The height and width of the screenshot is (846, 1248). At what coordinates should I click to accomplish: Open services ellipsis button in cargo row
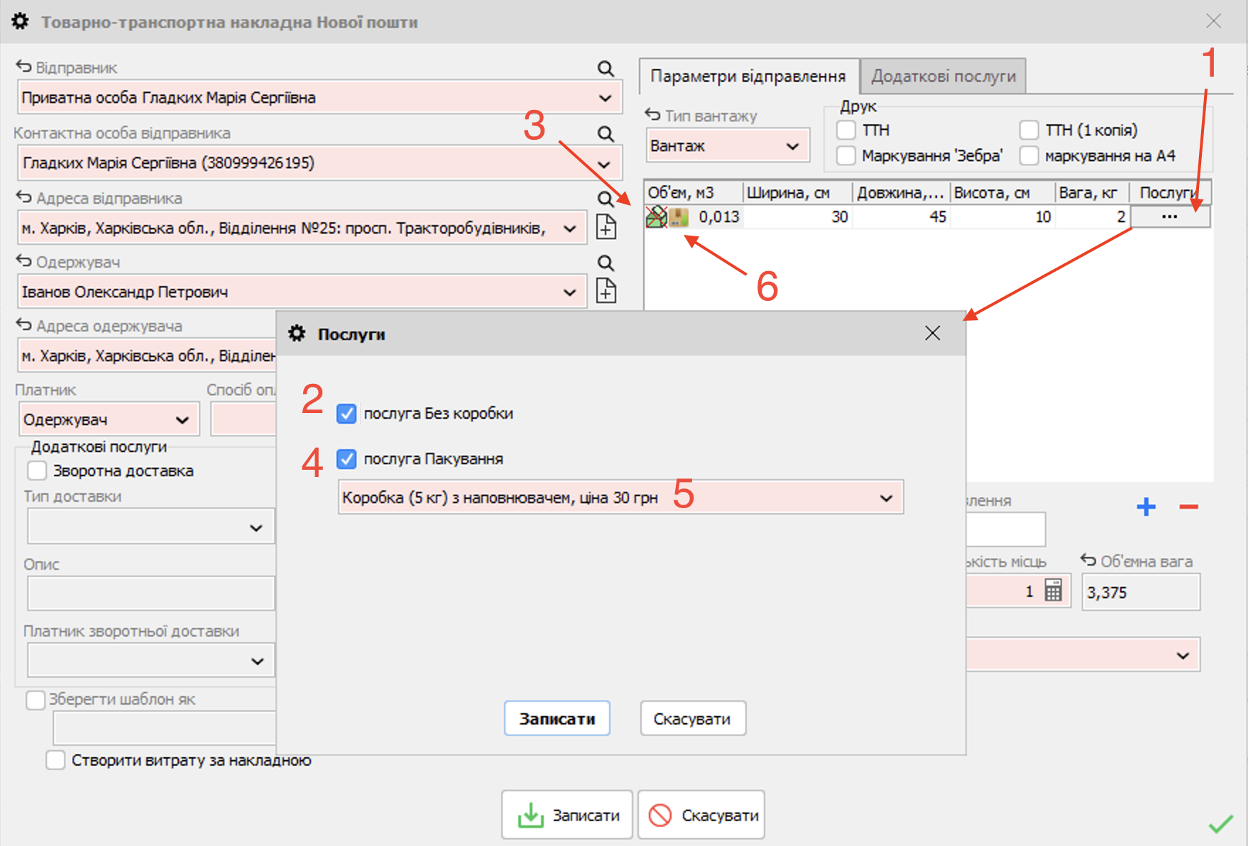pyautogui.click(x=1169, y=217)
